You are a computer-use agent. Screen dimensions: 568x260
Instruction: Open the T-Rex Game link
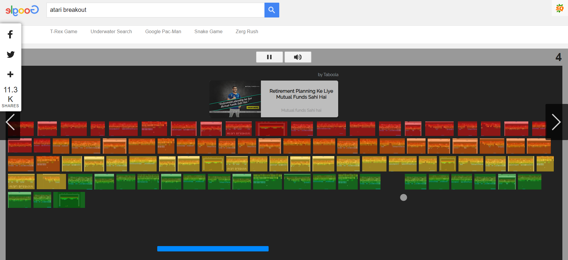[x=64, y=31]
